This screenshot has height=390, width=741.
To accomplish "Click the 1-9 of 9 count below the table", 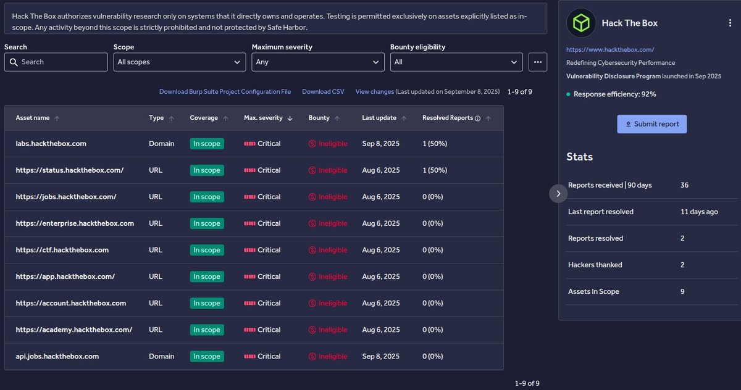I will [x=527, y=383].
